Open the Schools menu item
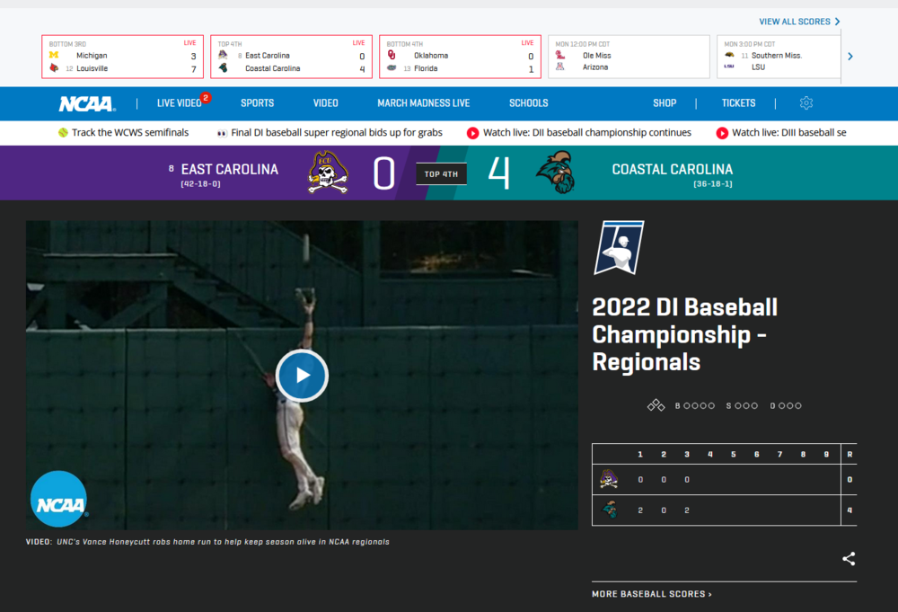Screen dimensions: 898x612 coord(528,103)
